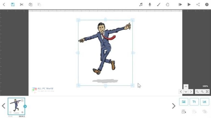Add text with the Tt button

[194, 102]
